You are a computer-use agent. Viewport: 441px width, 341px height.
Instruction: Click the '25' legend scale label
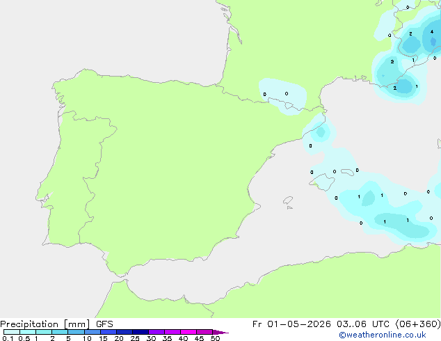[135, 338]
